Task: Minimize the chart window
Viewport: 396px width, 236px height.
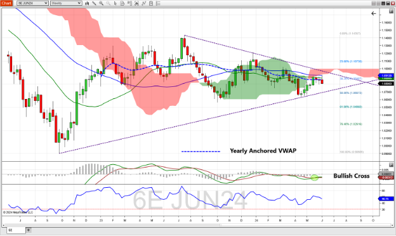Action: tap(383, 3)
